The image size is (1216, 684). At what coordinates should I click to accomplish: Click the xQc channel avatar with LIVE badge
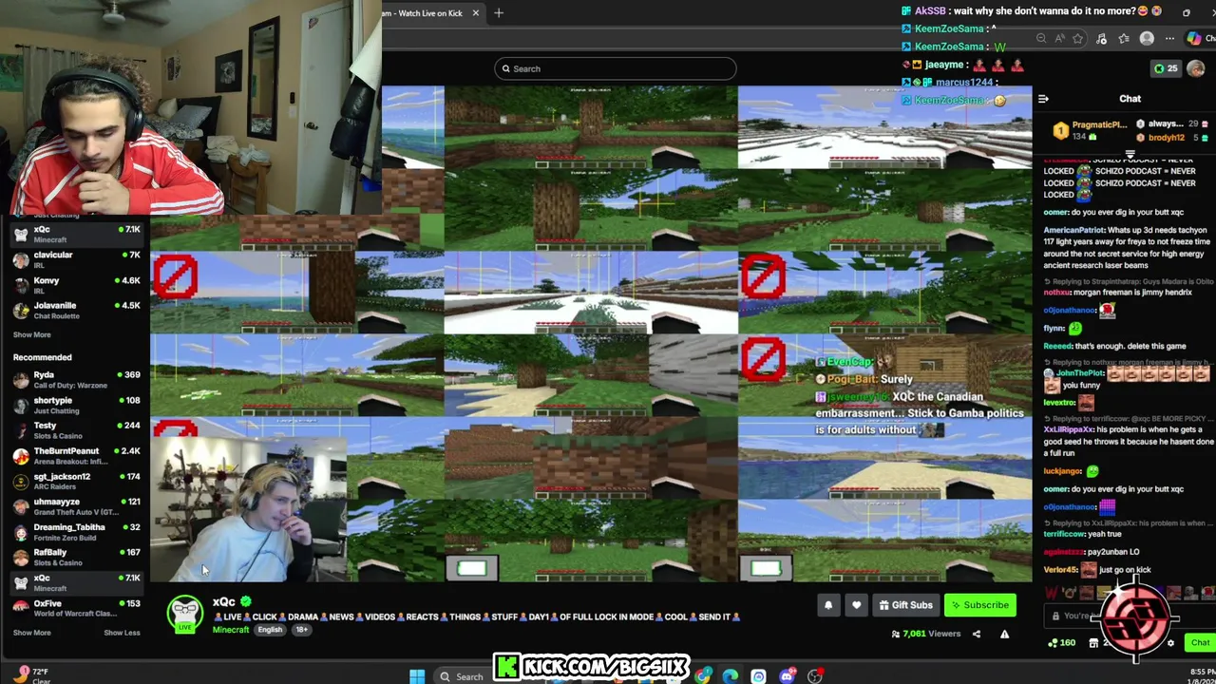point(185,614)
